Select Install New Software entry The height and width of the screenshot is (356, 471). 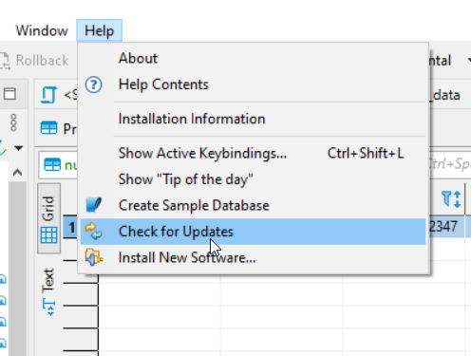[253, 257]
